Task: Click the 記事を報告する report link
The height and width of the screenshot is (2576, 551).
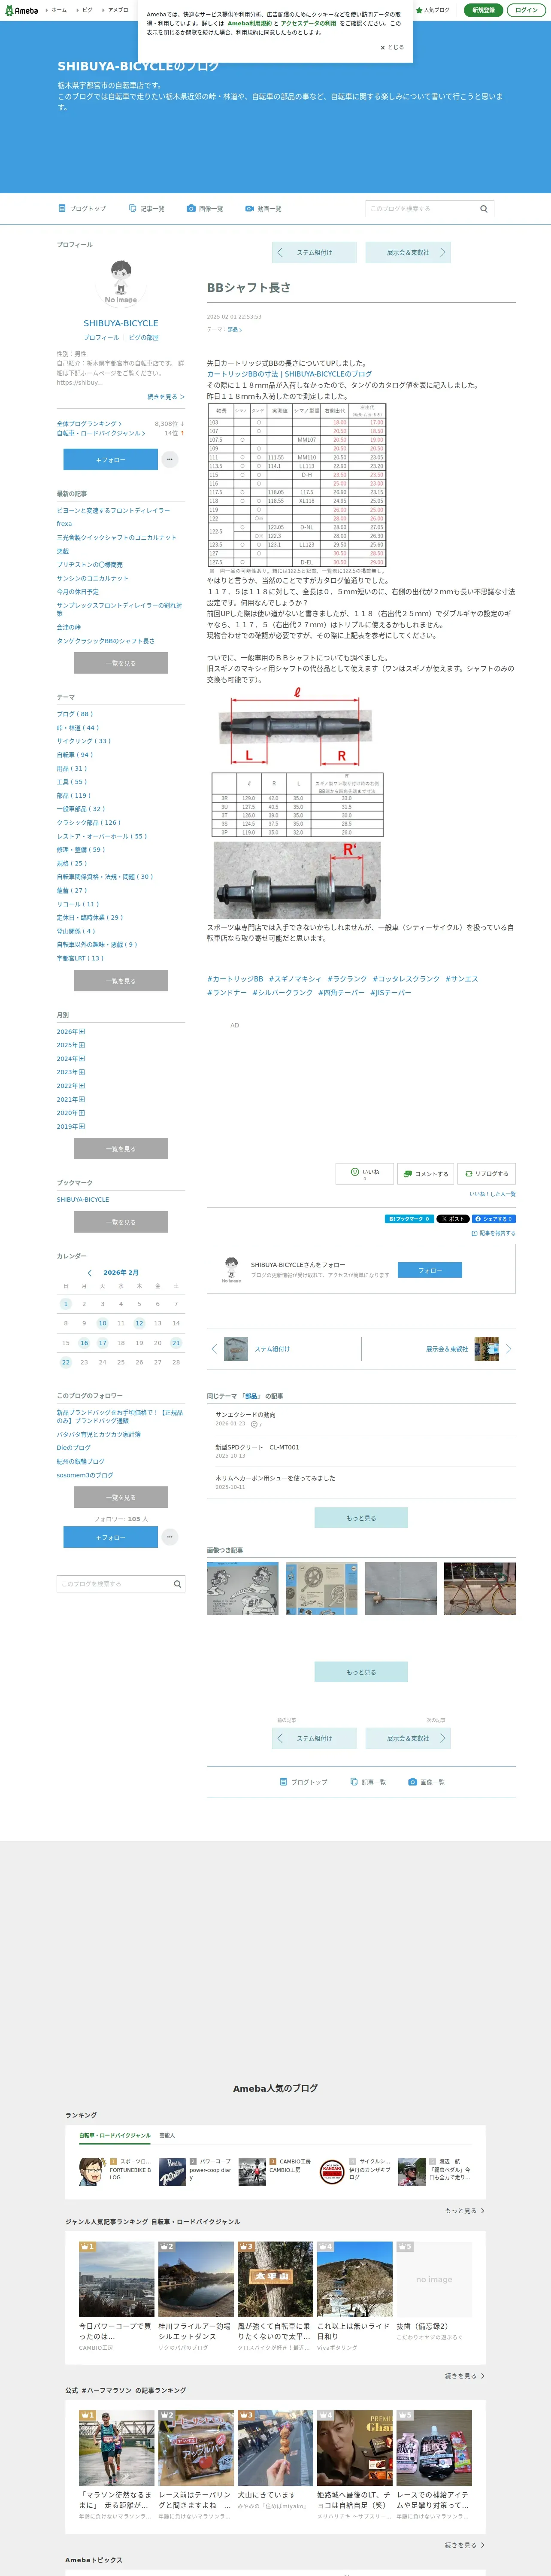Action: tap(494, 1233)
